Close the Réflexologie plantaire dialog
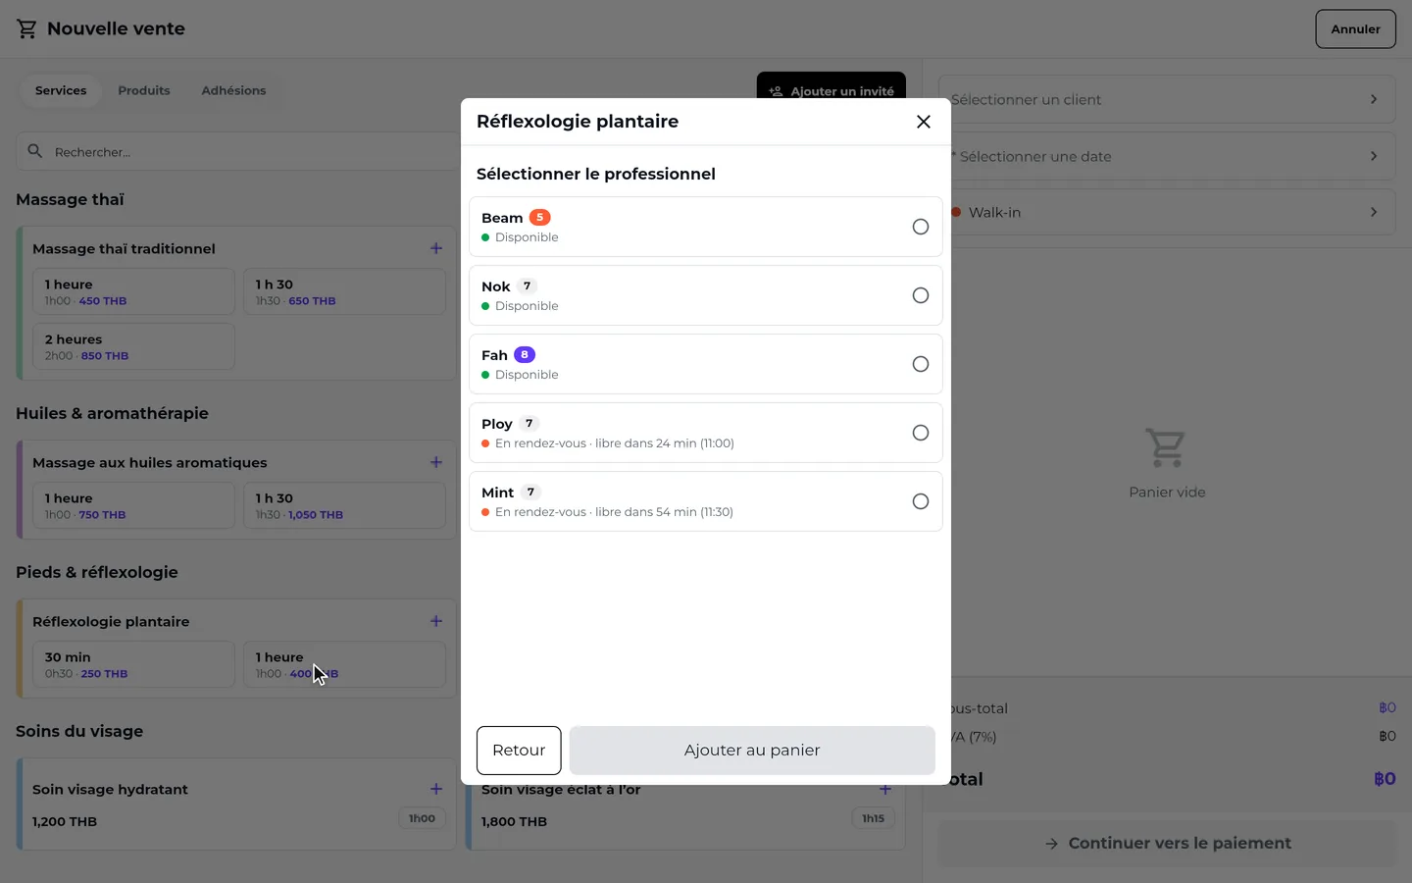Image resolution: width=1412 pixels, height=883 pixels. 923,122
